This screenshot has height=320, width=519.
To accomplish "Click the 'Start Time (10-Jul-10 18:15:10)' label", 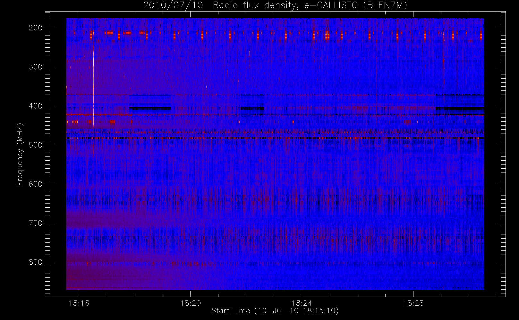I will pos(275,311).
